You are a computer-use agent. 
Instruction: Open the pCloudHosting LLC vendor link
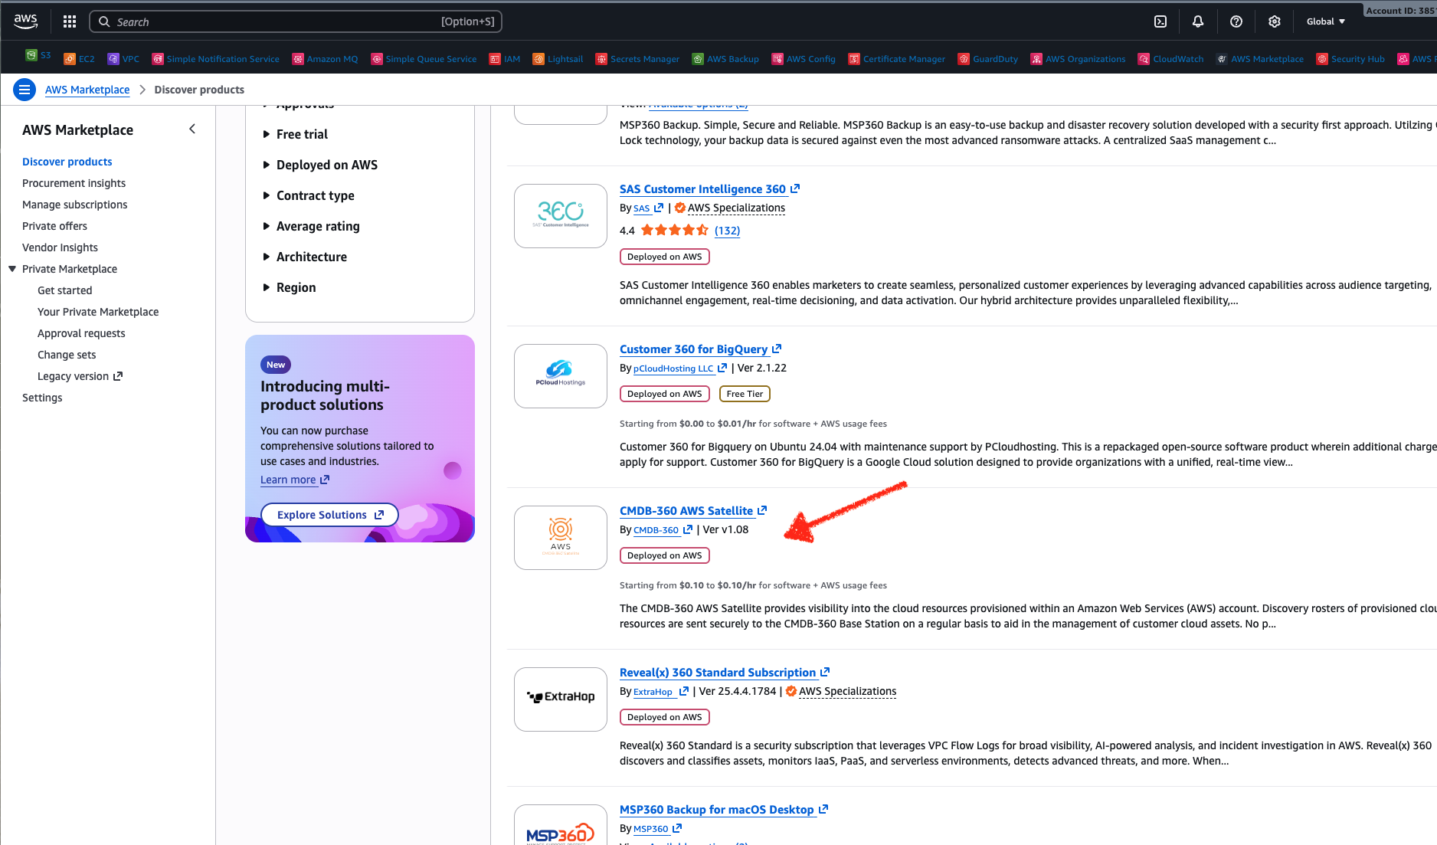tap(680, 368)
